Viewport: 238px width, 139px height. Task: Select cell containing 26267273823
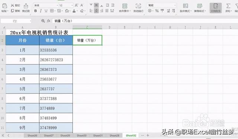[56, 60]
